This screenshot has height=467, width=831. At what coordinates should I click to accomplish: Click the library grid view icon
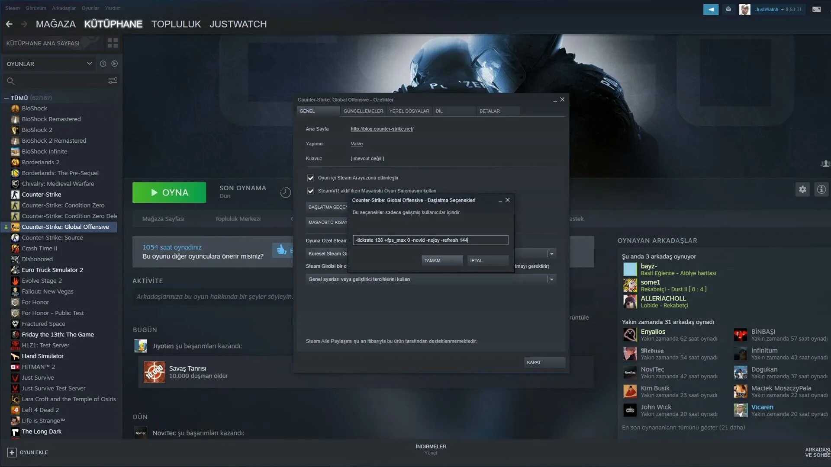coord(113,43)
